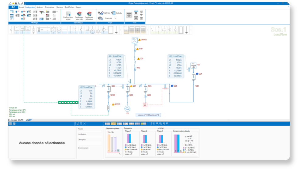Expand the component palette scroll arrow
Screen dimensions: 304x170
121,30
